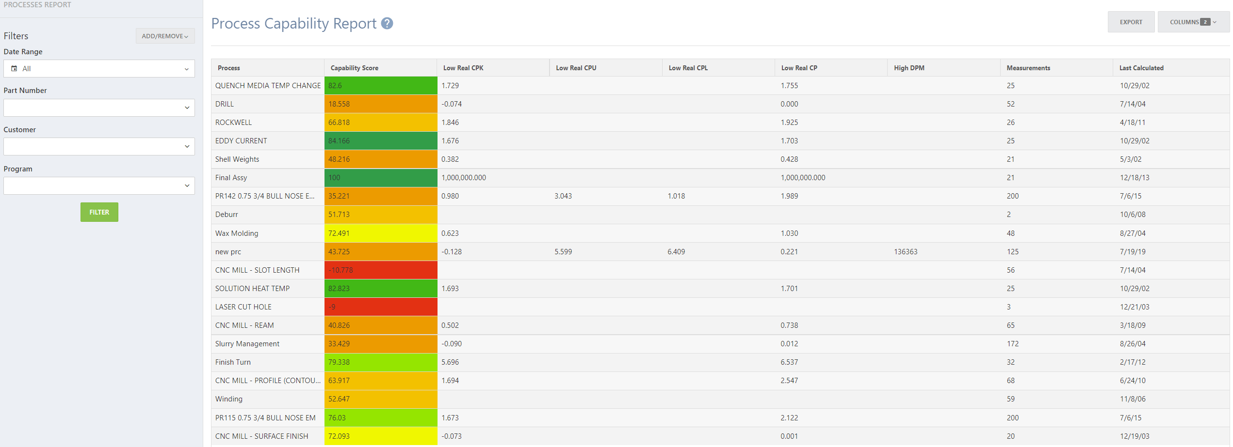Open the Program dropdown

(x=99, y=185)
